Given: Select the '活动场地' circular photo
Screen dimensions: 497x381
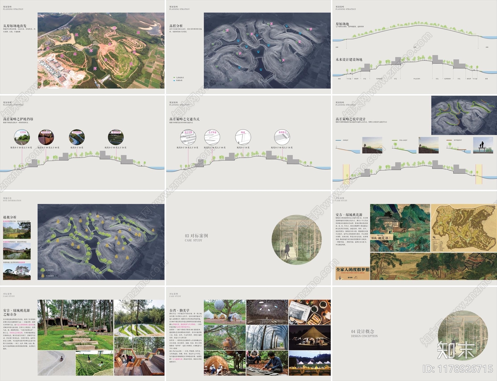Looking at the screenshot, I should point(77,138).
